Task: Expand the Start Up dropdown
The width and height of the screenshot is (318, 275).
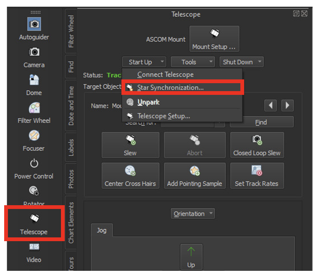Action: coord(144,62)
